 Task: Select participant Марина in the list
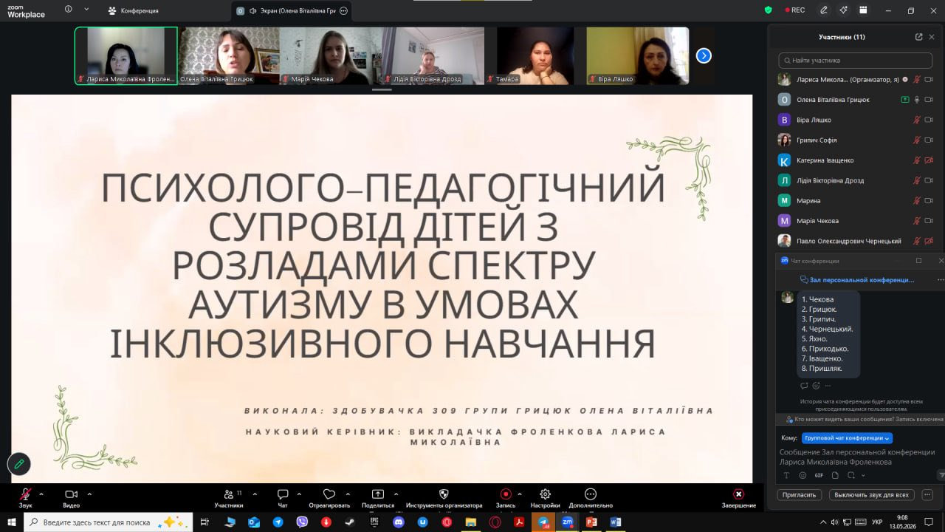tap(856, 200)
